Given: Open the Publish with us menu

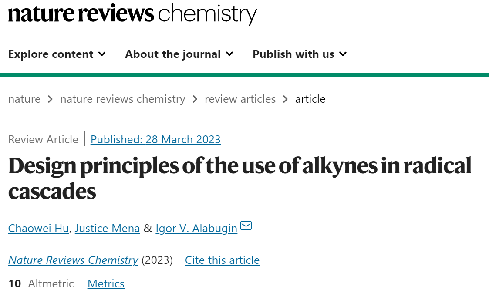Looking at the screenshot, I should [300, 54].
